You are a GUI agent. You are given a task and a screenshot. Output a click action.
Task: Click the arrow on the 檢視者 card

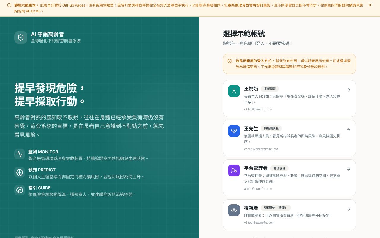[x=349, y=209]
